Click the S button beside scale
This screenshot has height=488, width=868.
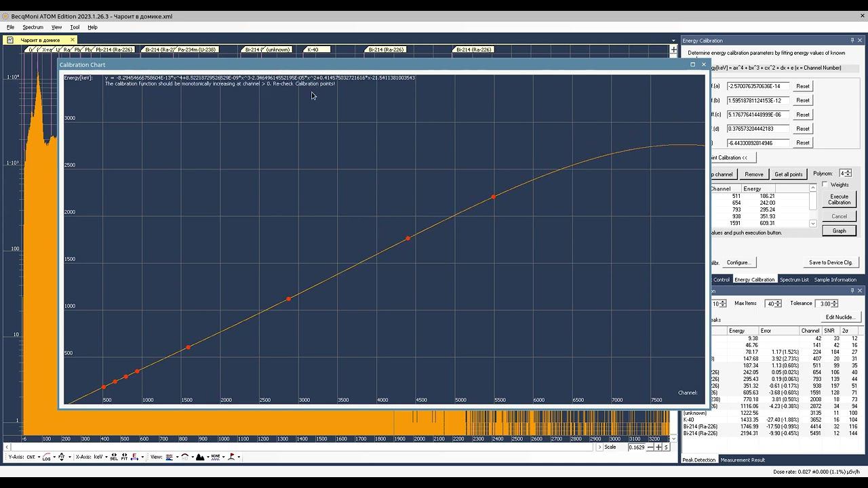(x=667, y=447)
